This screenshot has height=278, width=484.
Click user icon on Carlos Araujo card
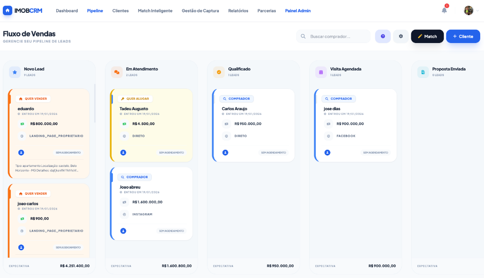[225, 153]
